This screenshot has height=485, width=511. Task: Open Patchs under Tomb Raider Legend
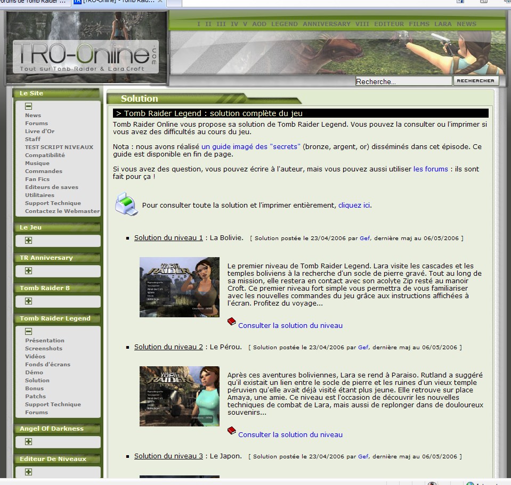[36, 396]
